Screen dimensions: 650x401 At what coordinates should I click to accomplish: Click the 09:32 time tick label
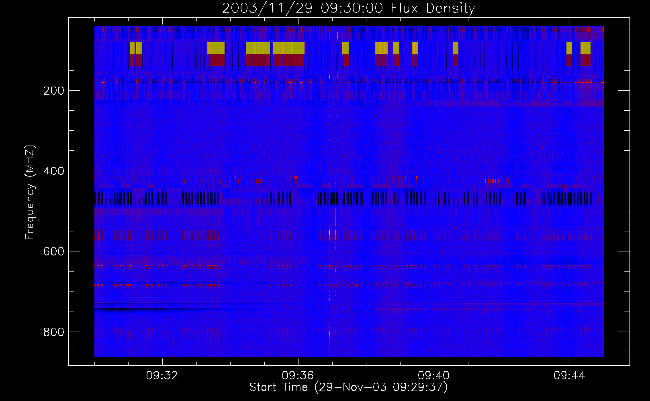point(162,376)
